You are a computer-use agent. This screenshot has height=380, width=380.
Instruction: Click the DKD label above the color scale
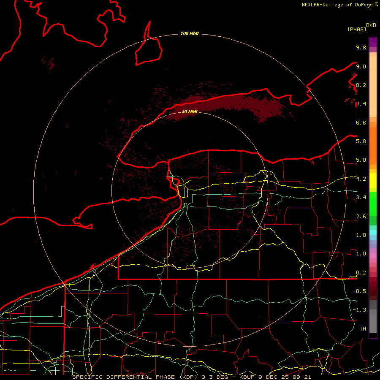click(371, 25)
